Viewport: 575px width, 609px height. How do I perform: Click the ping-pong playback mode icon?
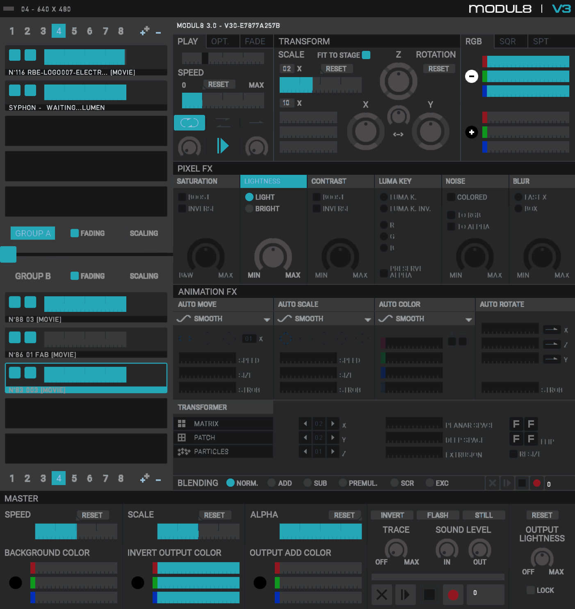223,122
